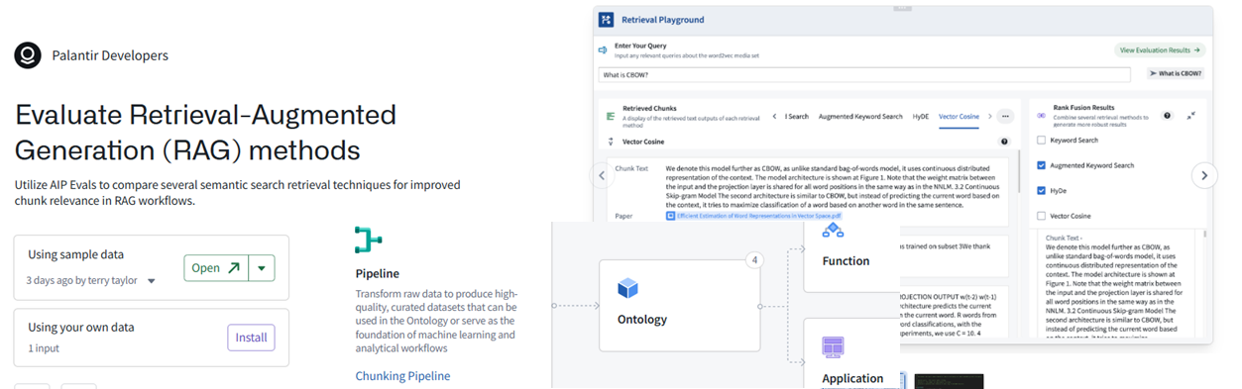The image size is (1242, 389).
Task: Click the Paper field label
Action: pos(624,215)
